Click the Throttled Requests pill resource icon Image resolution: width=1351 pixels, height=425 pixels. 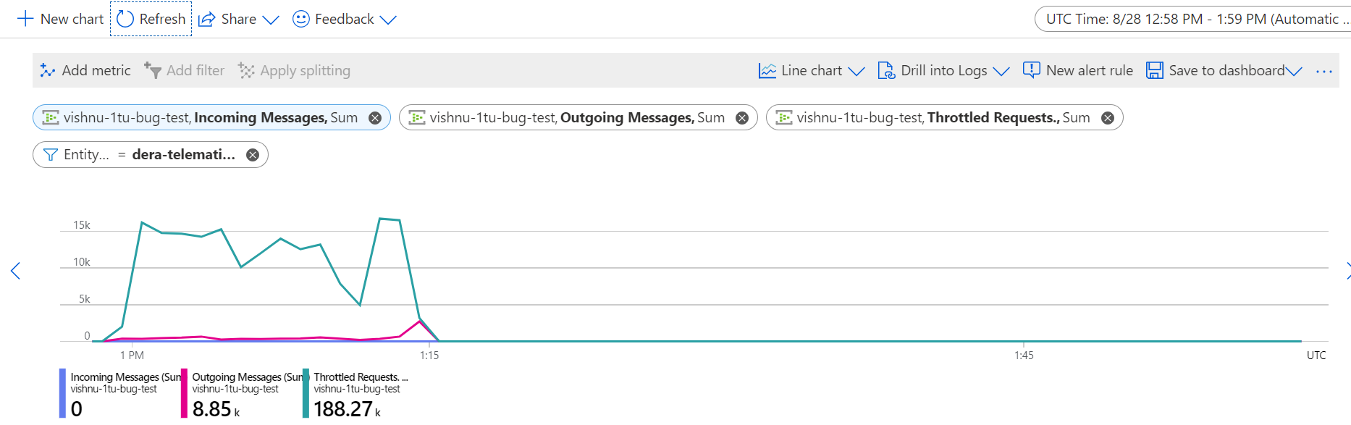(784, 117)
